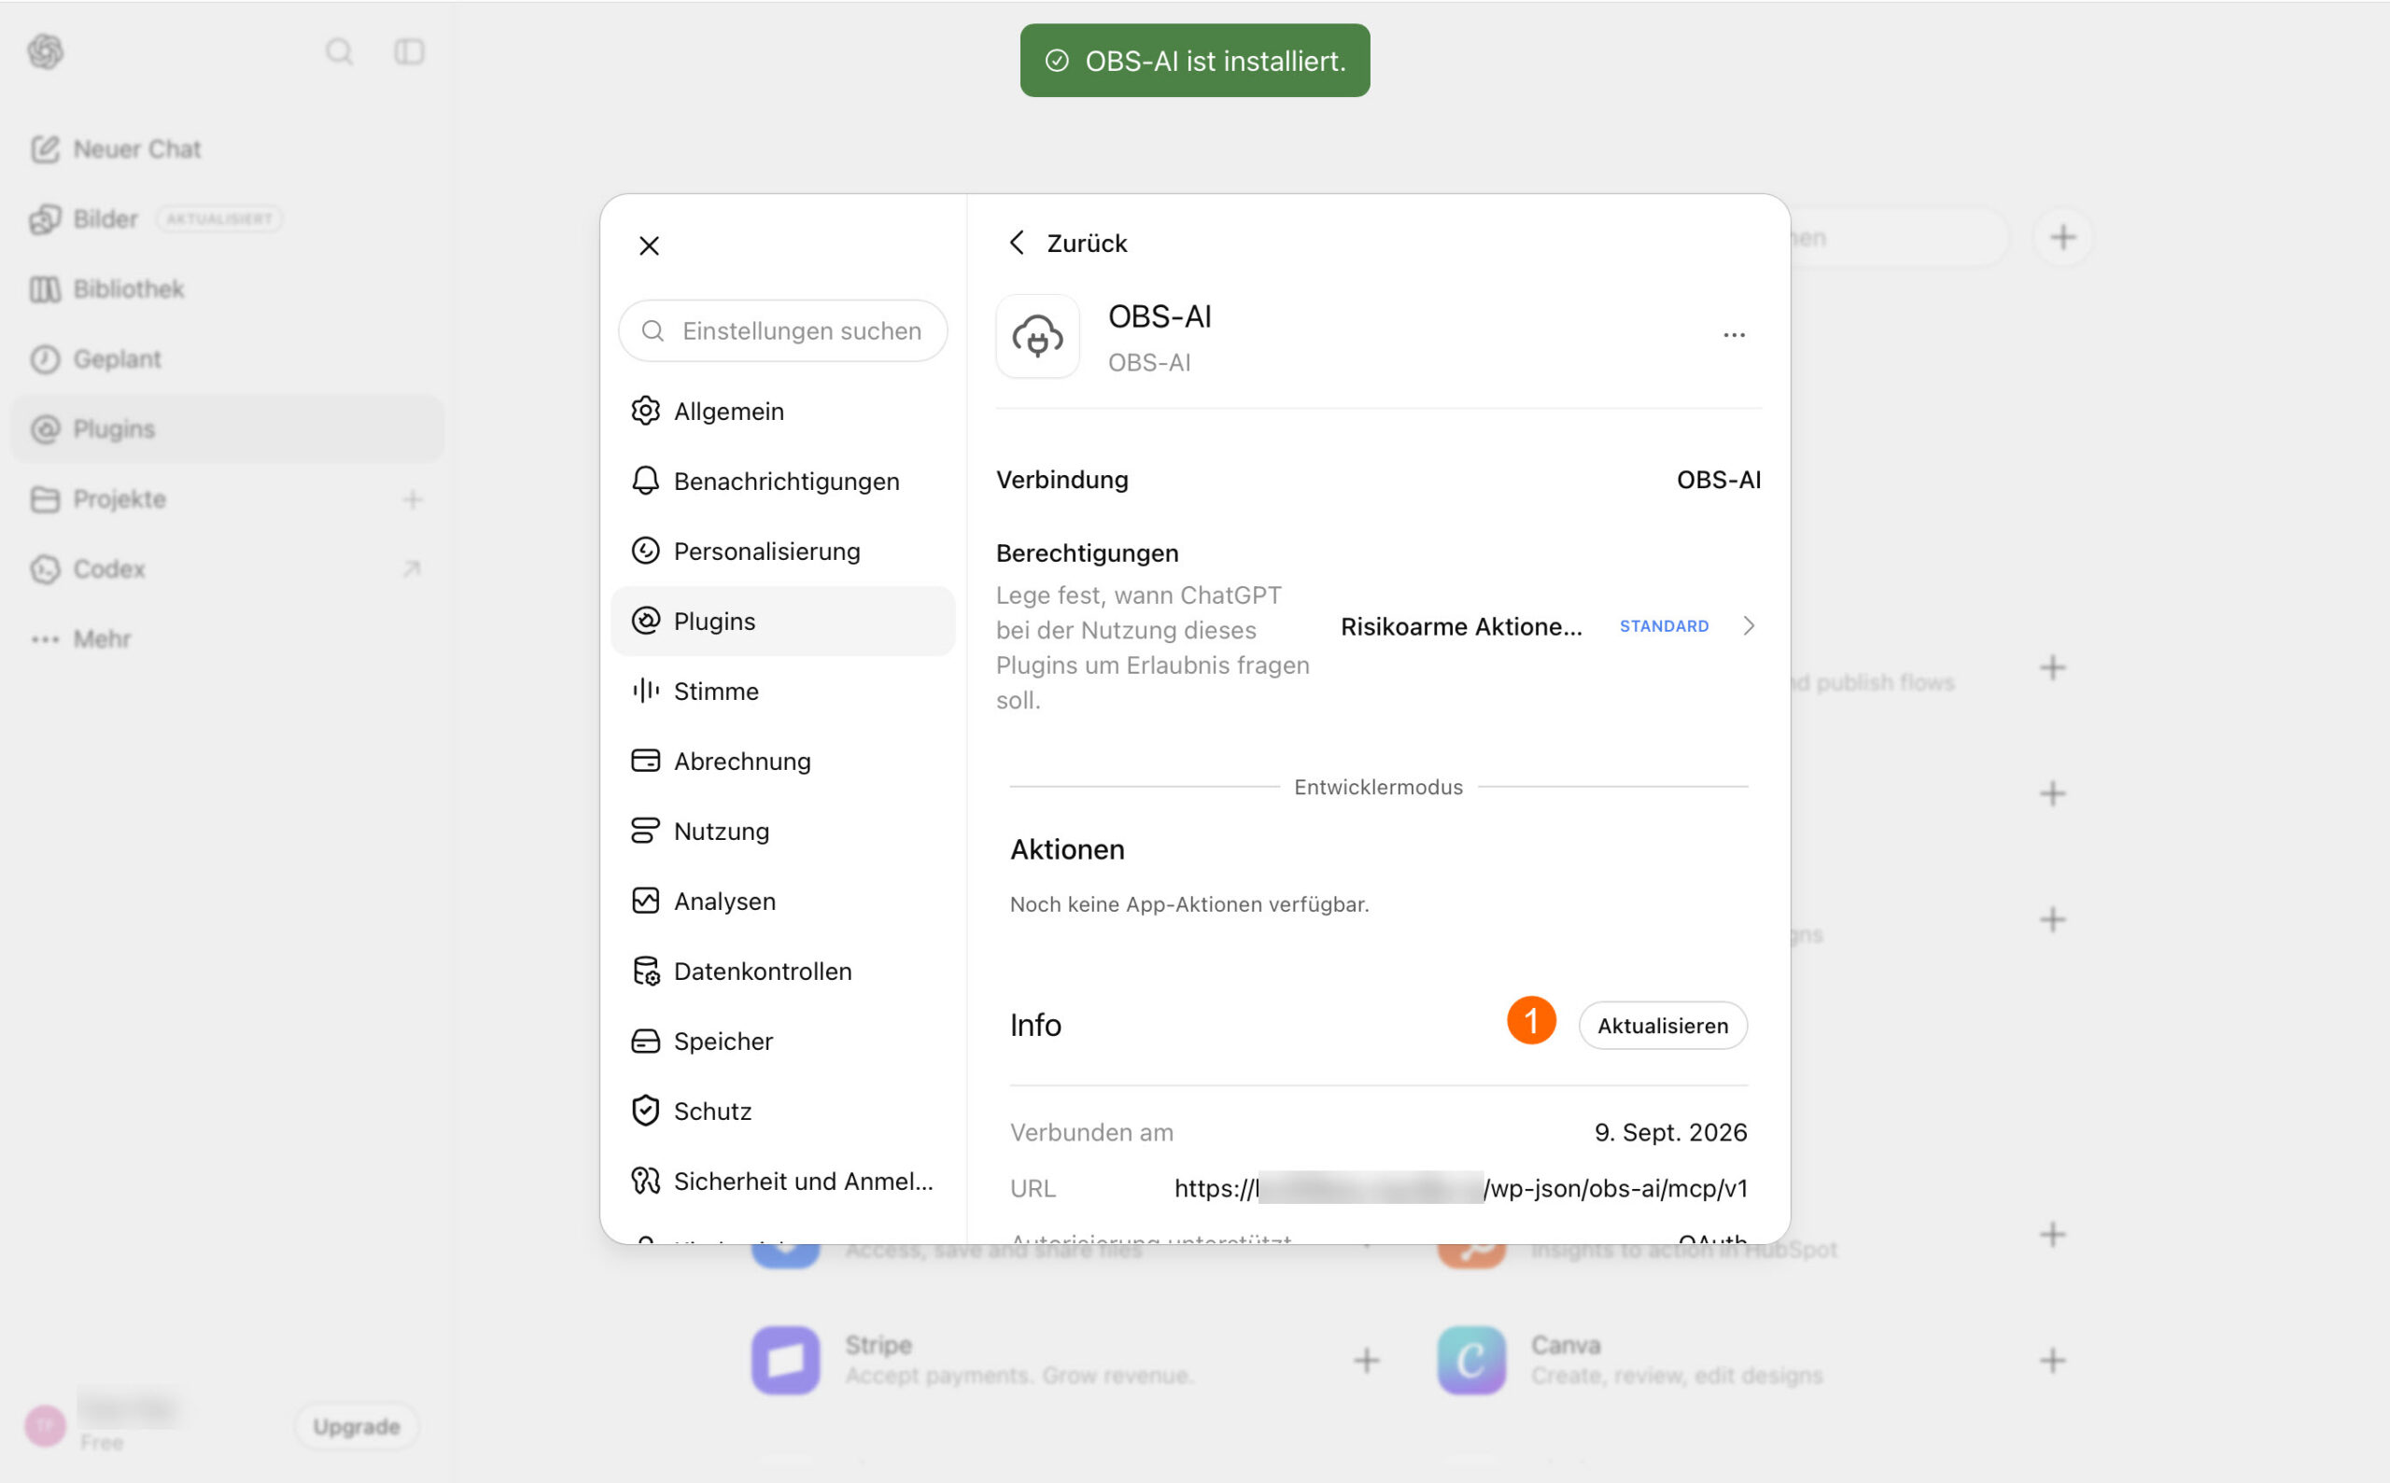Click the Schutz shield icon
Screen dimensions: 2390x1483
point(644,1112)
